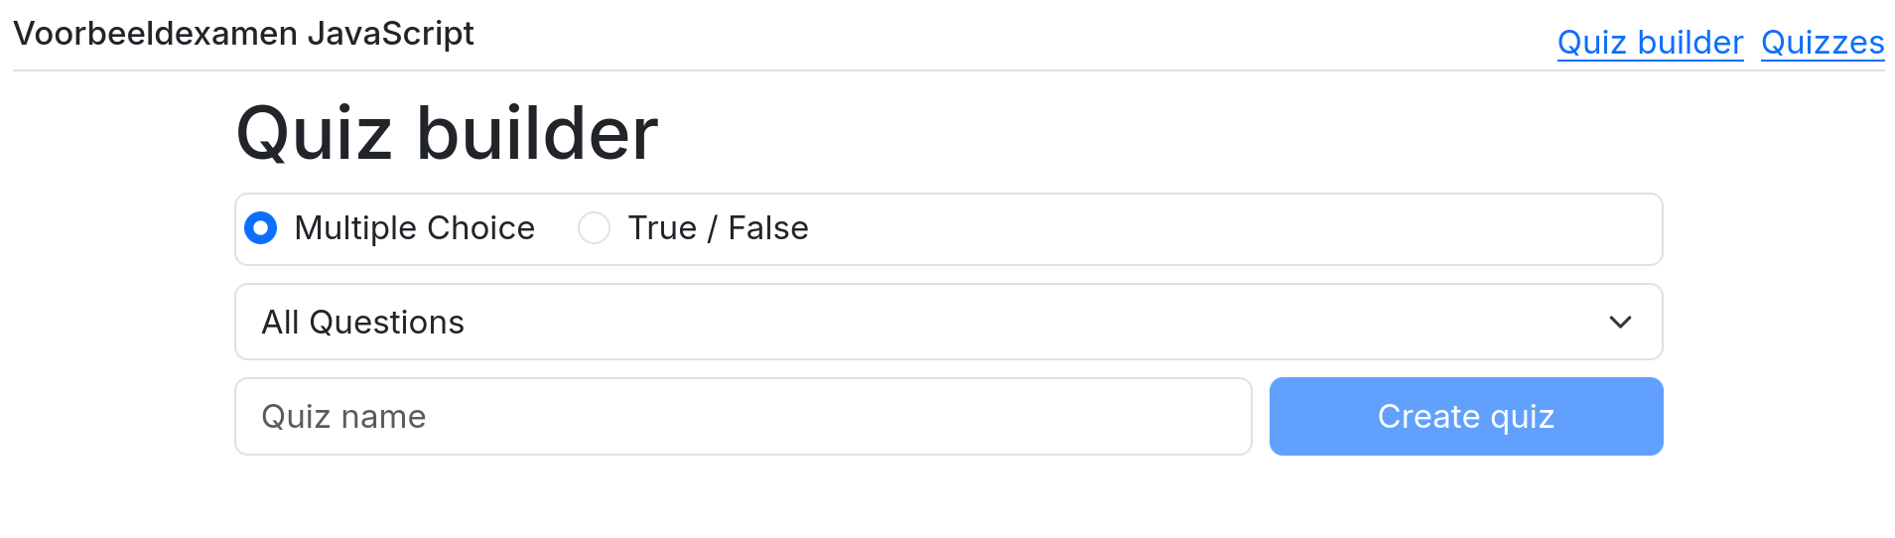Image resolution: width=1895 pixels, height=538 pixels.
Task: Go to the Quizzes page link
Action: 1823,43
